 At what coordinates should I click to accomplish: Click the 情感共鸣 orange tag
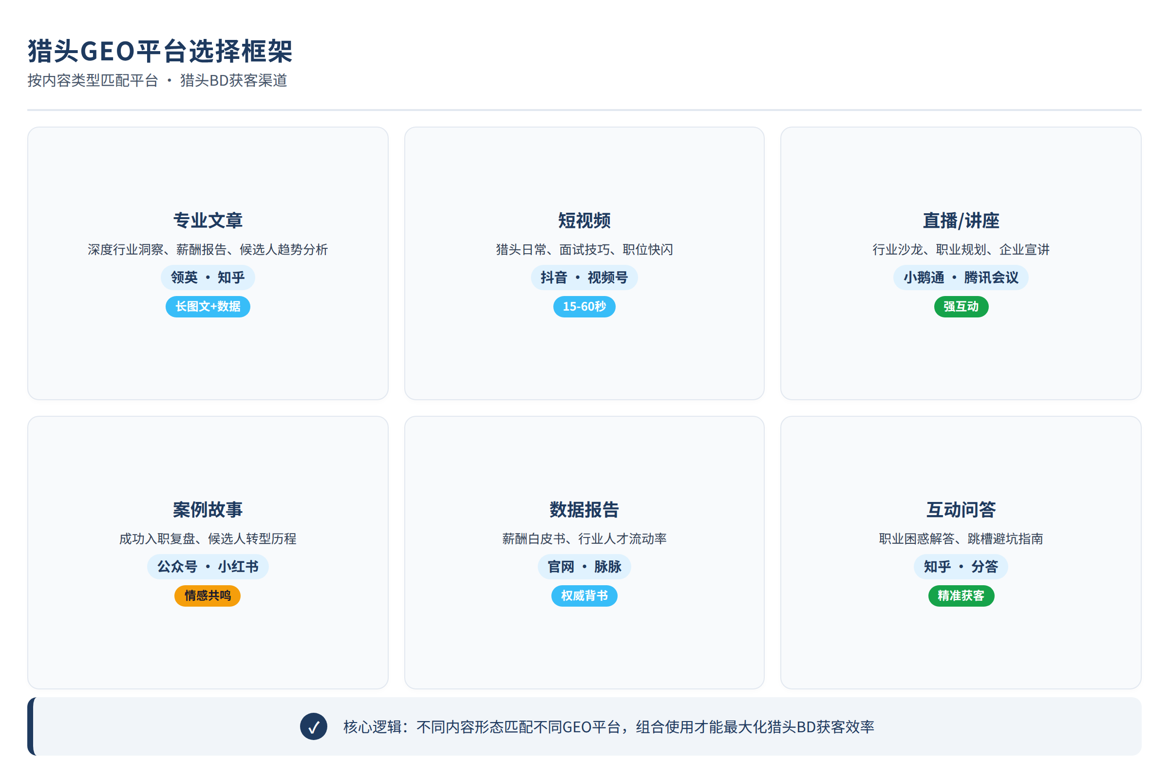[208, 595]
